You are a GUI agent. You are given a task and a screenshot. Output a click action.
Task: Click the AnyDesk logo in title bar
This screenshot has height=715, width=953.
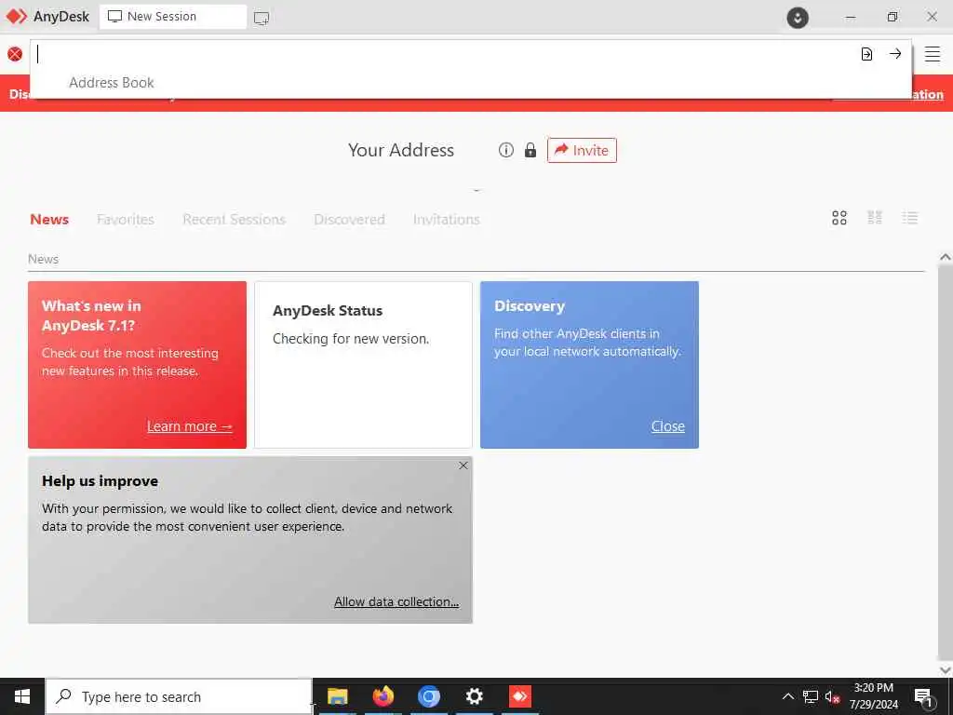[17, 17]
